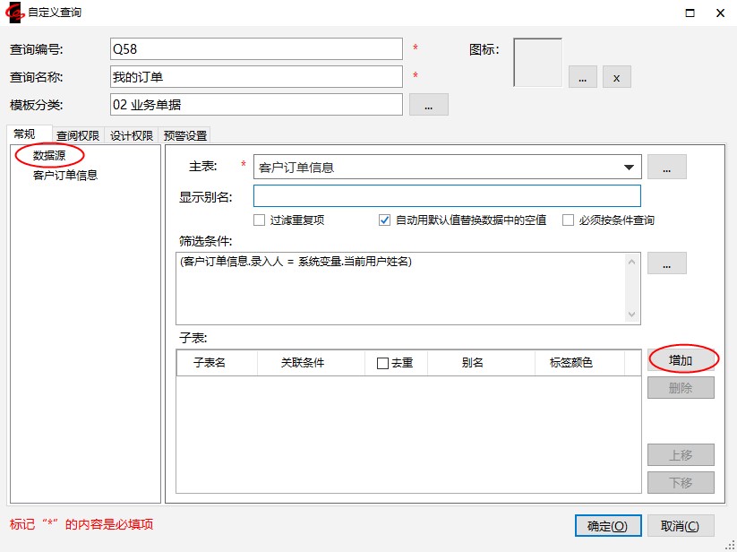Image resolution: width=737 pixels, height=552 pixels.
Task: Click the 增加 button to add a subtable
Action: coord(681,359)
